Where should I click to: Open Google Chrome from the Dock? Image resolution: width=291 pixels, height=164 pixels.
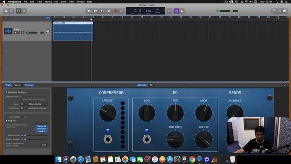(192, 159)
